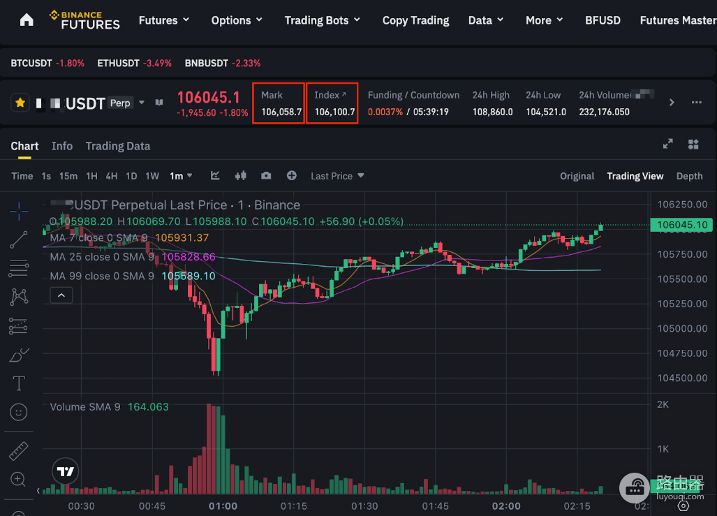Select the zoom in magnifier tool
Screen dimensions: 717x516
[18, 480]
